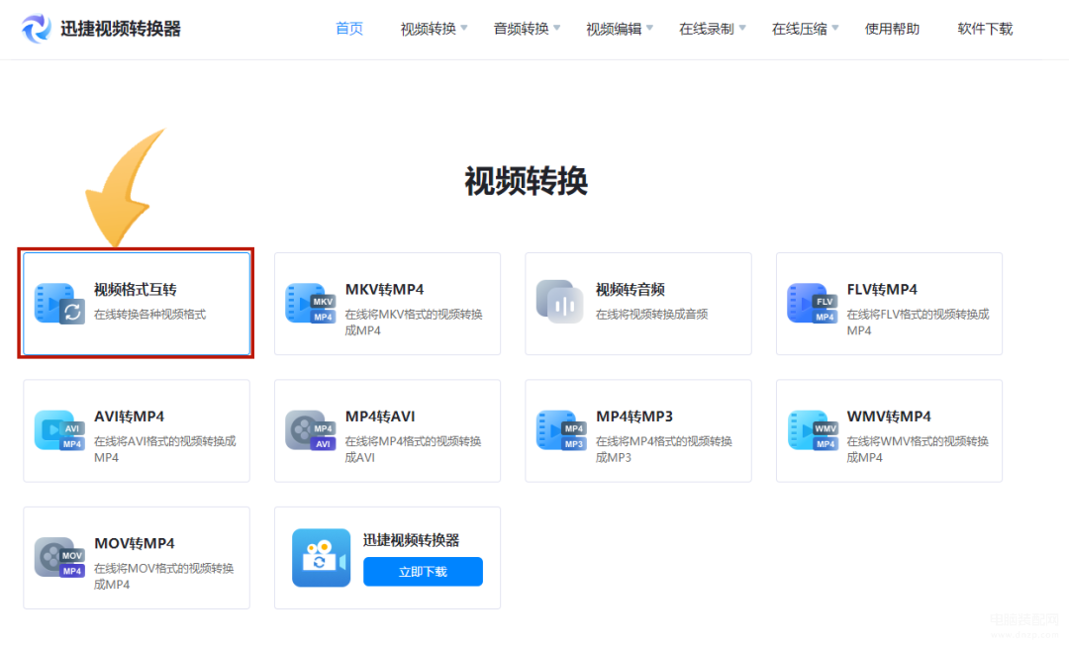Click the AVI转MP4 card icon
This screenshot has width=1069, height=648.
(x=60, y=430)
